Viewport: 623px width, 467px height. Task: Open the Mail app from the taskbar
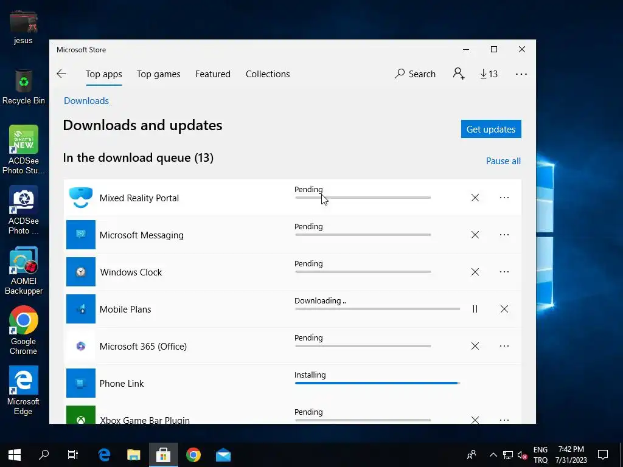coord(223,455)
